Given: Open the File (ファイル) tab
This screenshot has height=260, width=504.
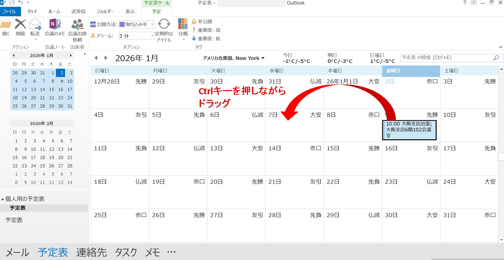Looking at the screenshot, I should [x=10, y=11].
